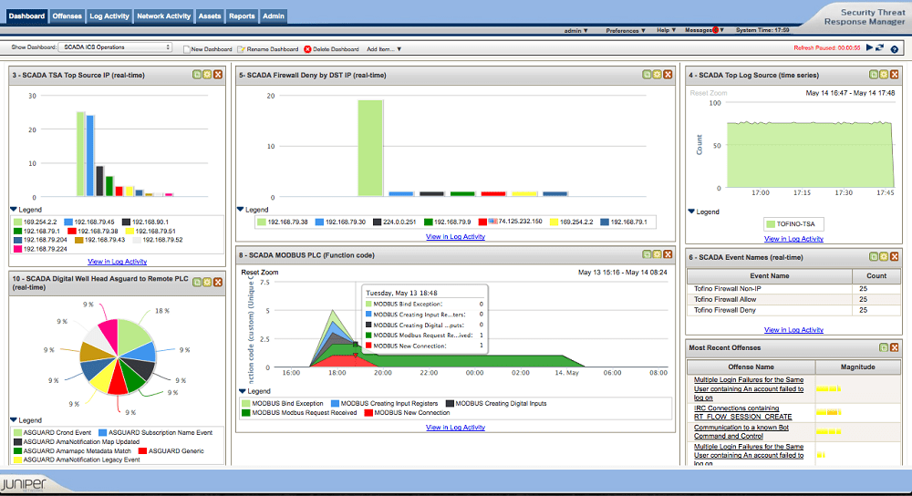Click Reset Zoom in SCADA Top Log Source panel
Screen dimensions: 912x496
[x=709, y=93]
